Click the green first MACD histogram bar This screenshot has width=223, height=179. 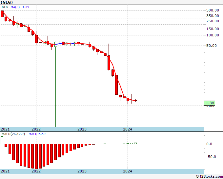click(2, 140)
